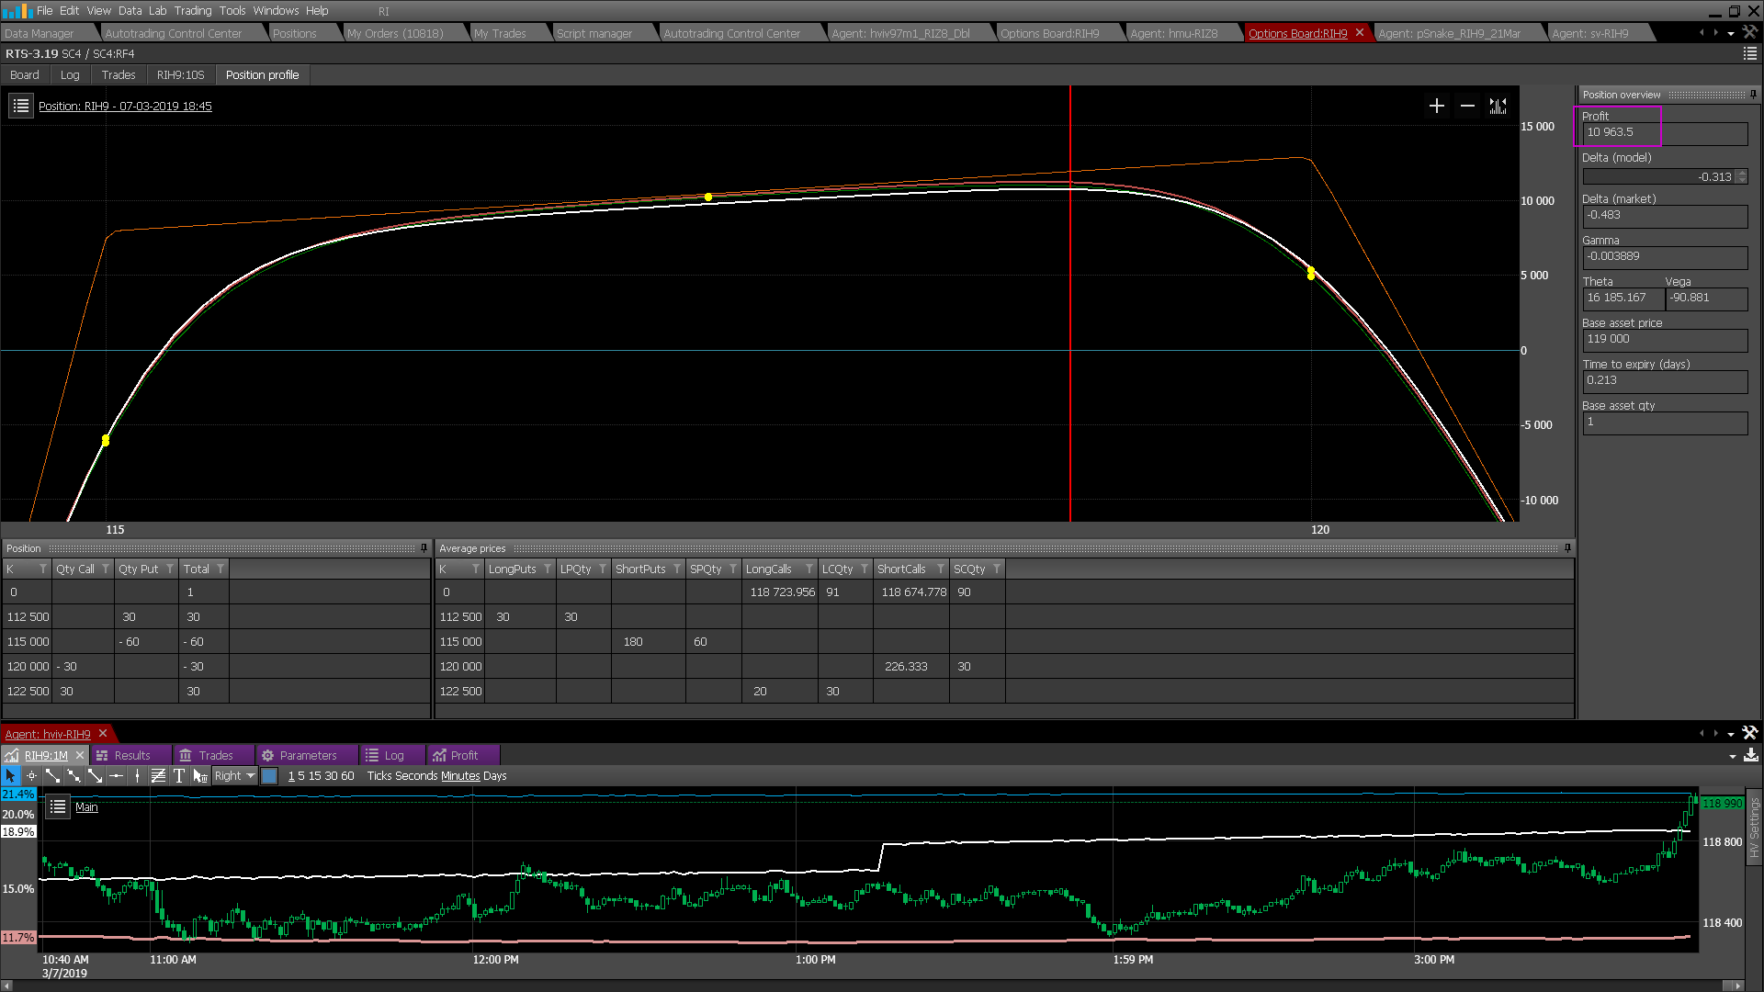Select the crosshair tool in chart toolbar
The image size is (1764, 992).
pyautogui.click(x=31, y=776)
